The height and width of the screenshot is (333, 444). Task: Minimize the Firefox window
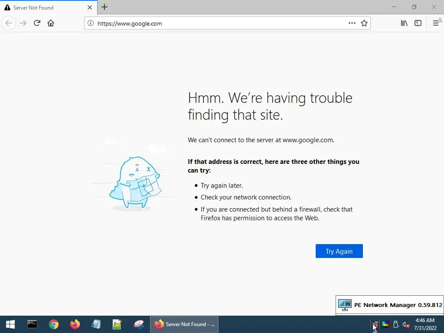point(394,7)
